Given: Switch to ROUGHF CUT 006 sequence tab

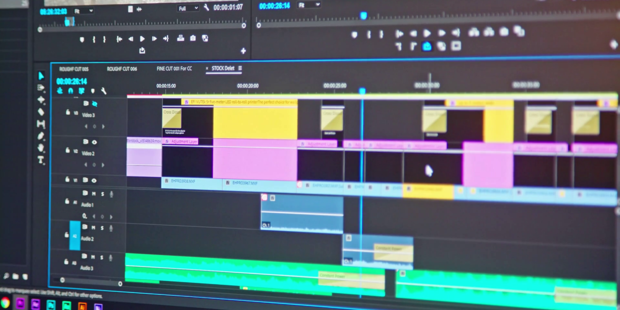Looking at the screenshot, I should coord(122,69).
